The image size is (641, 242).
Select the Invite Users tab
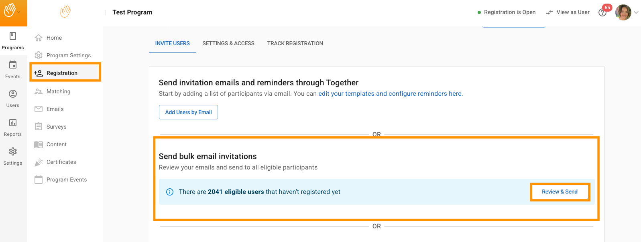(x=172, y=43)
